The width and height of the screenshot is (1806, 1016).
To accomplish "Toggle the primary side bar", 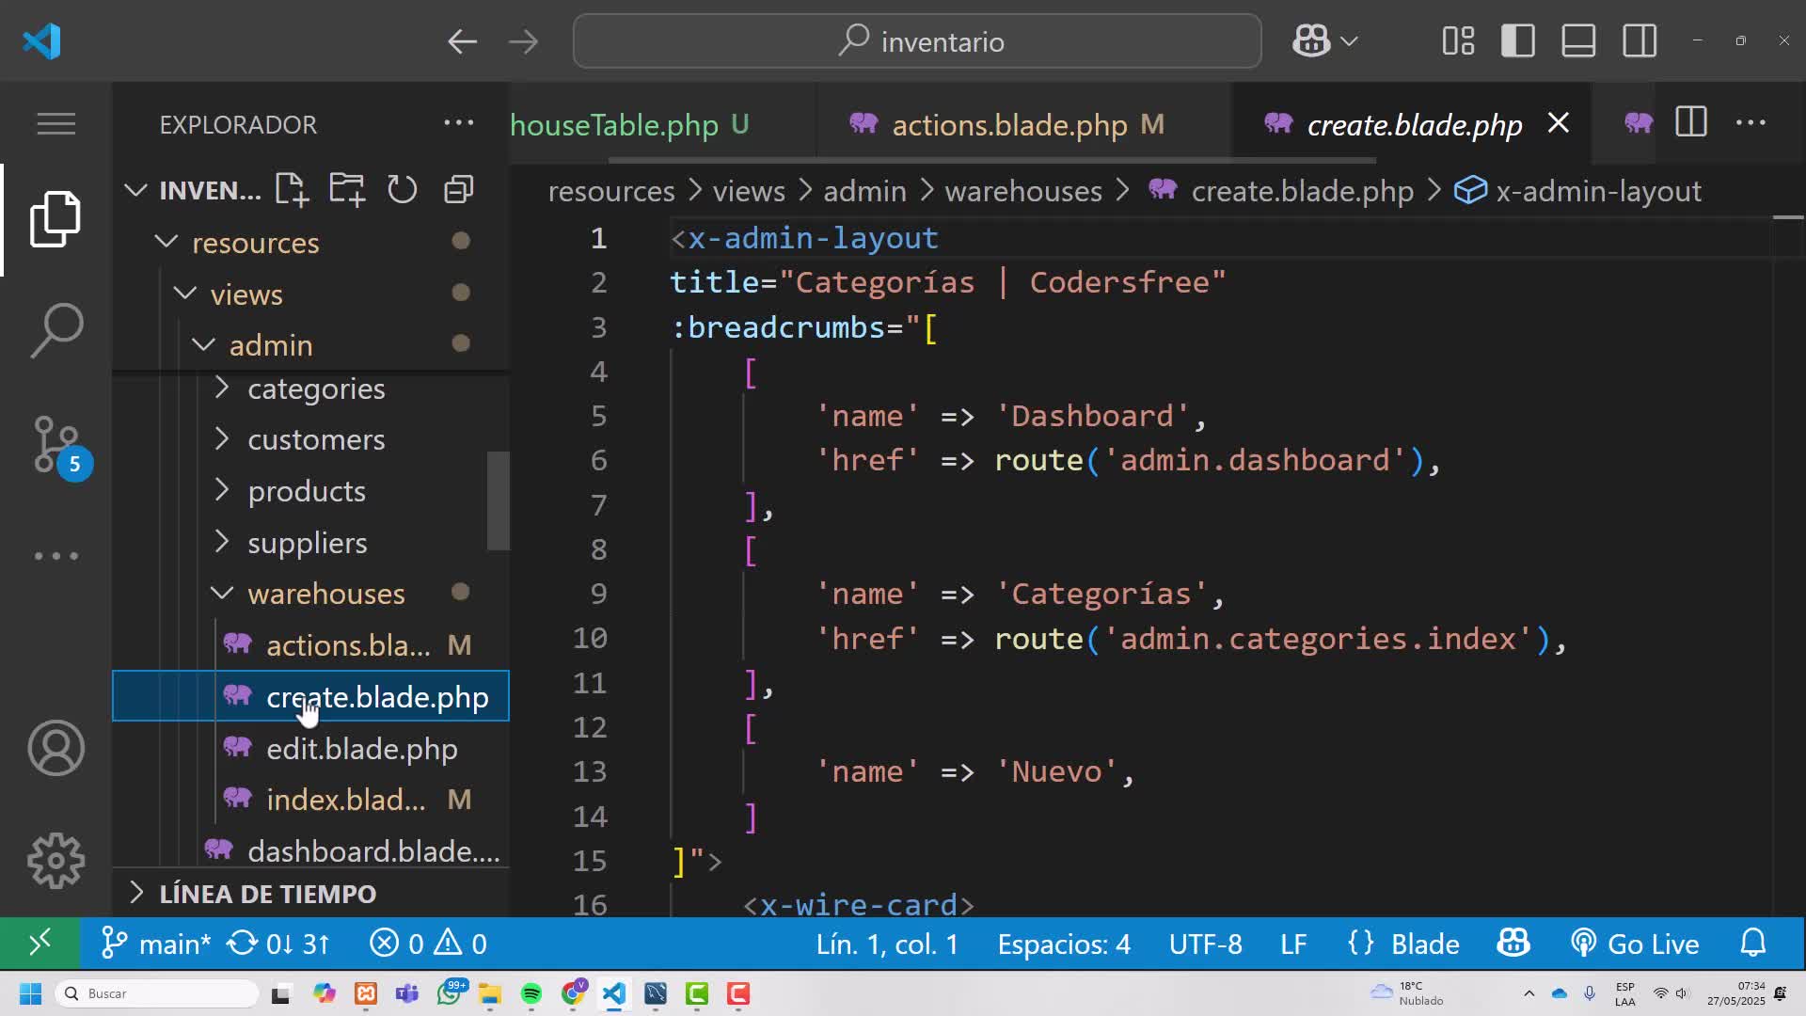I will tap(1518, 40).
